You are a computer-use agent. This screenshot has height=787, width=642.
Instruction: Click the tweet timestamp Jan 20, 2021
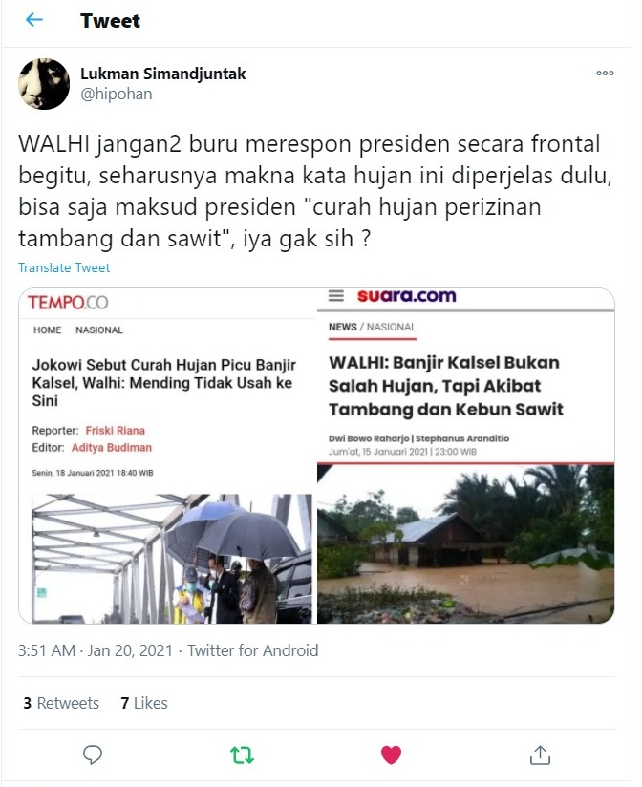coord(131,650)
